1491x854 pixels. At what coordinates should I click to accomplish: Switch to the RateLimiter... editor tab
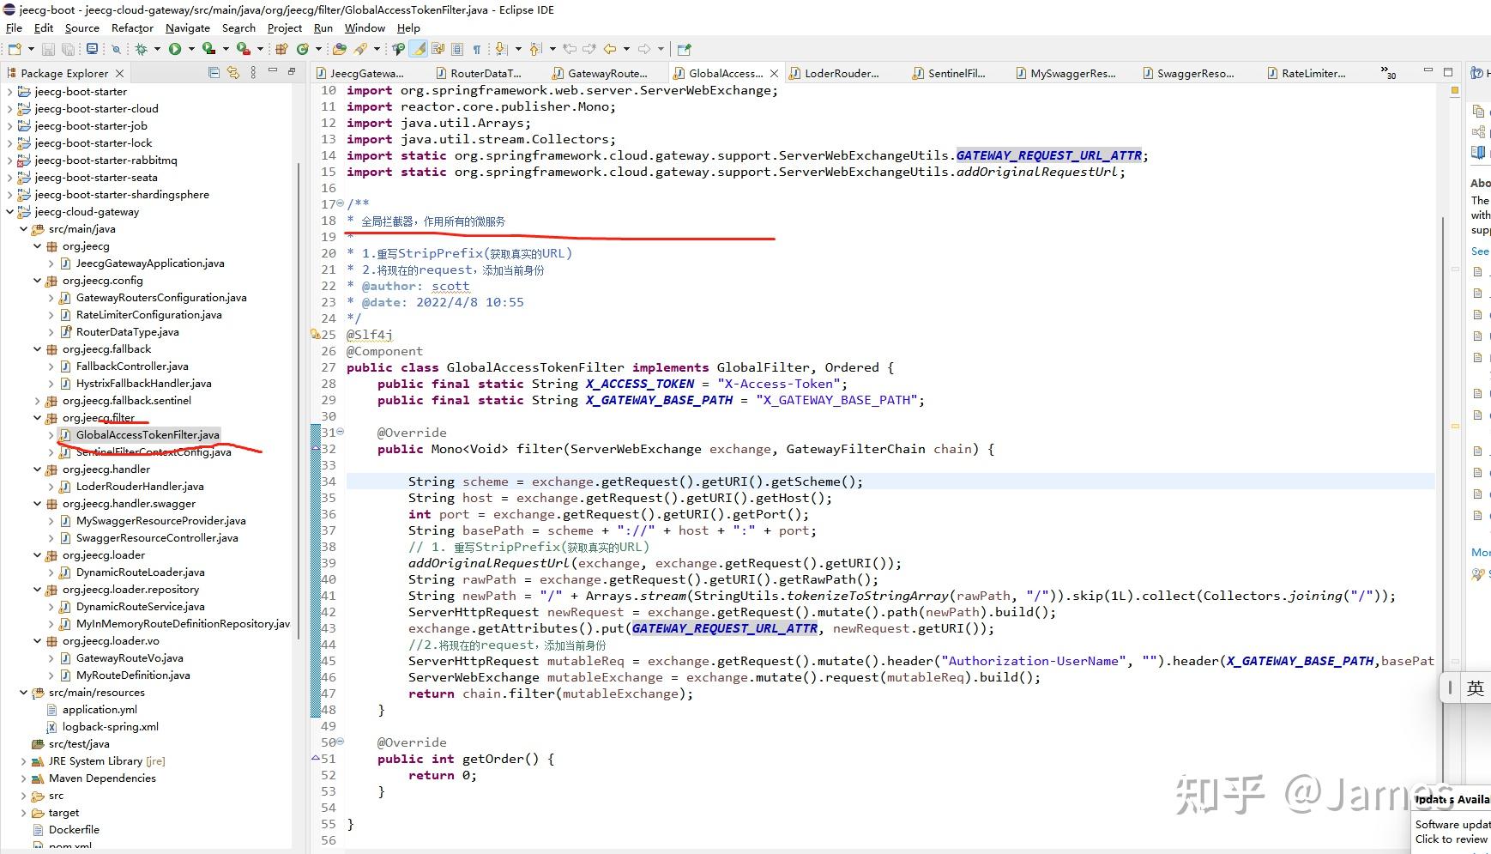pos(1306,73)
